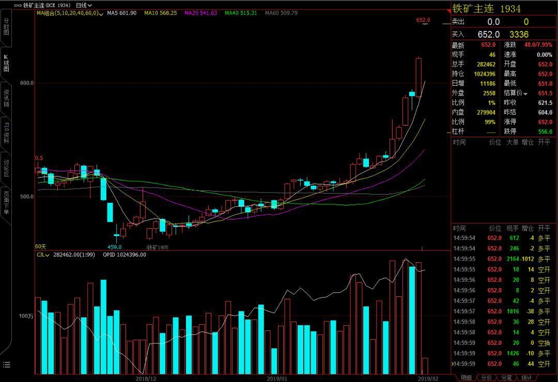Viewport: 558px width, 382px height.
Task: Switch to the 分价 bottom tab
Action: [487, 378]
